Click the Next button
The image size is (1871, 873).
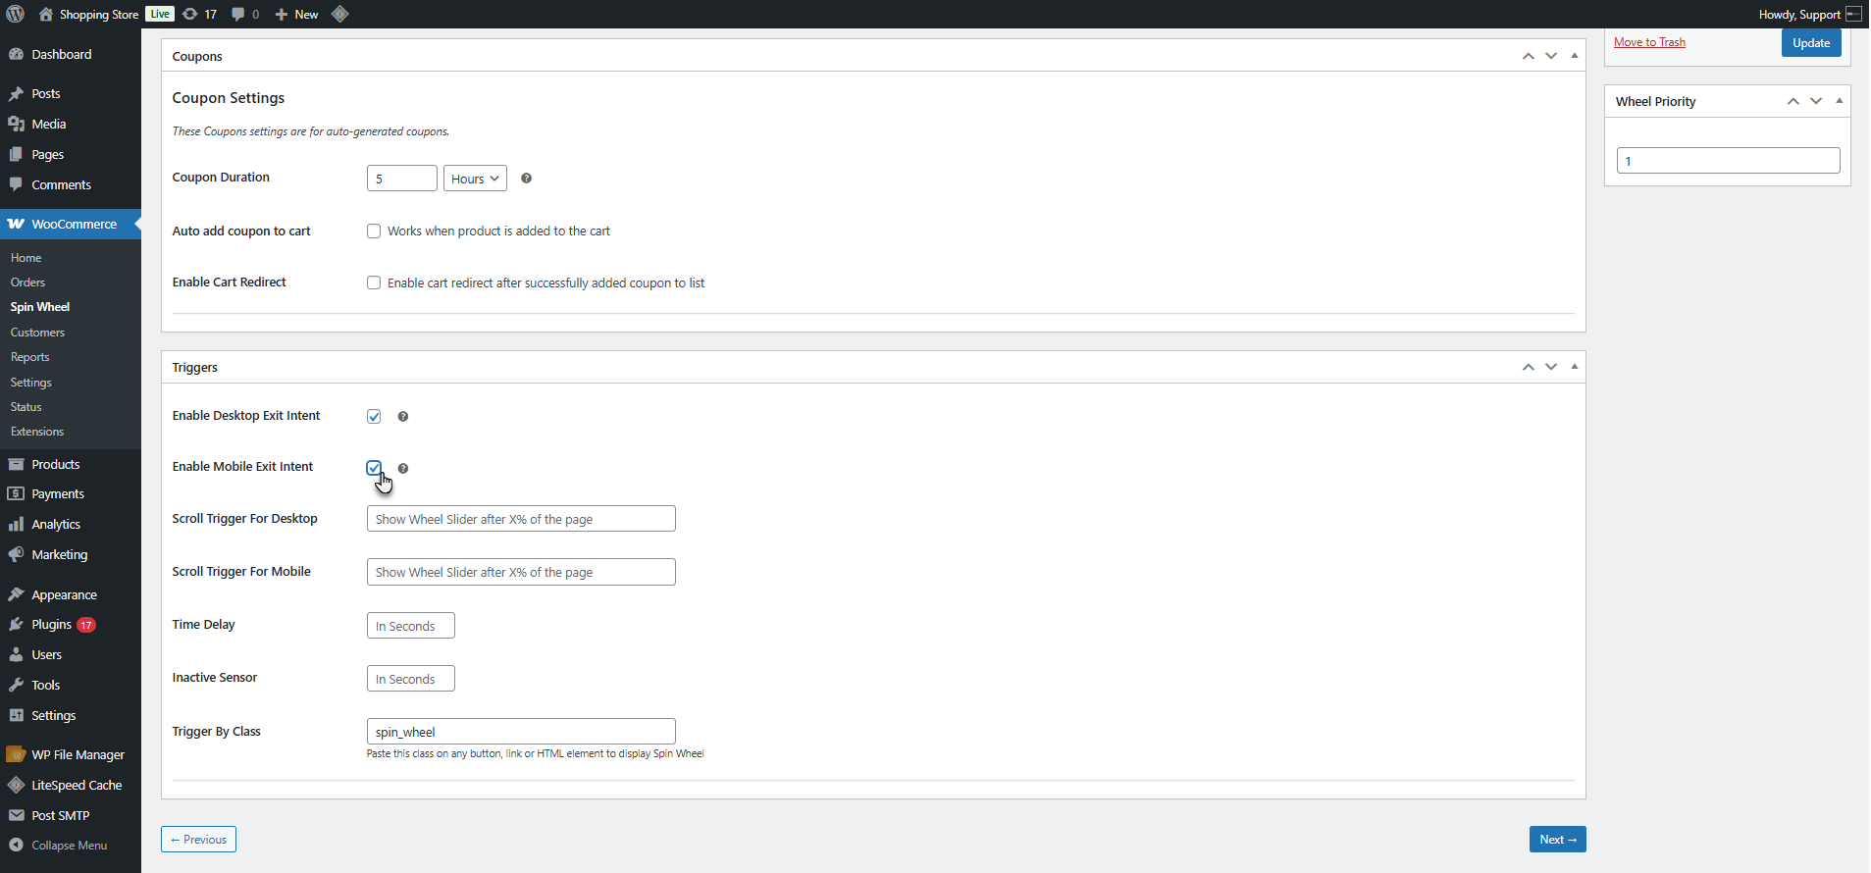coord(1557,840)
